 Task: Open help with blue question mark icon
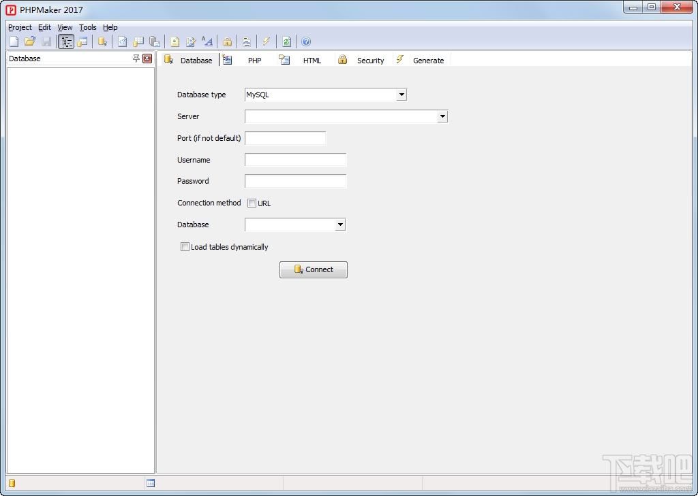click(306, 42)
